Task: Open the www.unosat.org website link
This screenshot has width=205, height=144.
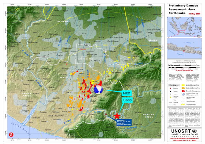Action: (184, 137)
